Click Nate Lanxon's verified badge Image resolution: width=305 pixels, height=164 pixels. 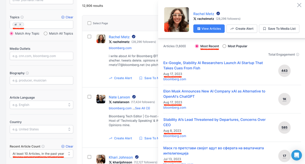point(134,97)
